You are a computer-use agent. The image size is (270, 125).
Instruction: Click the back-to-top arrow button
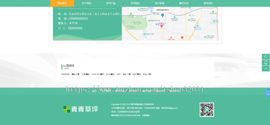coord(266,69)
